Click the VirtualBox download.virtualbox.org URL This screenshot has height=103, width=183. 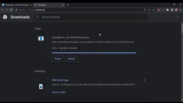point(93,42)
